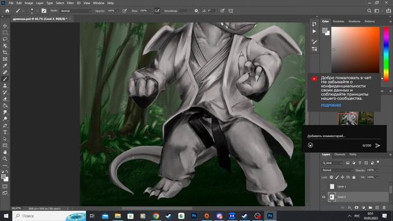Image resolution: width=393 pixels, height=221 pixels.
Task: Open the Windows notification center
Action: (385, 216)
